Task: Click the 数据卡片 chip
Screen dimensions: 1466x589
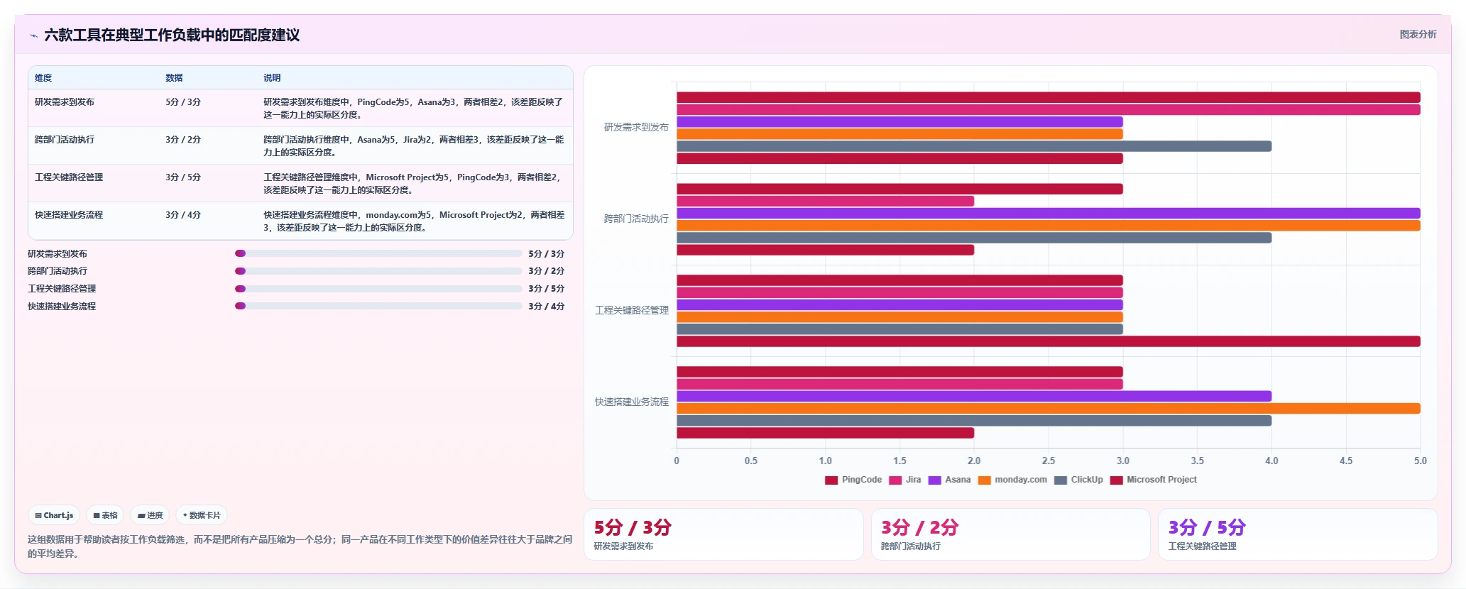Action: click(202, 515)
